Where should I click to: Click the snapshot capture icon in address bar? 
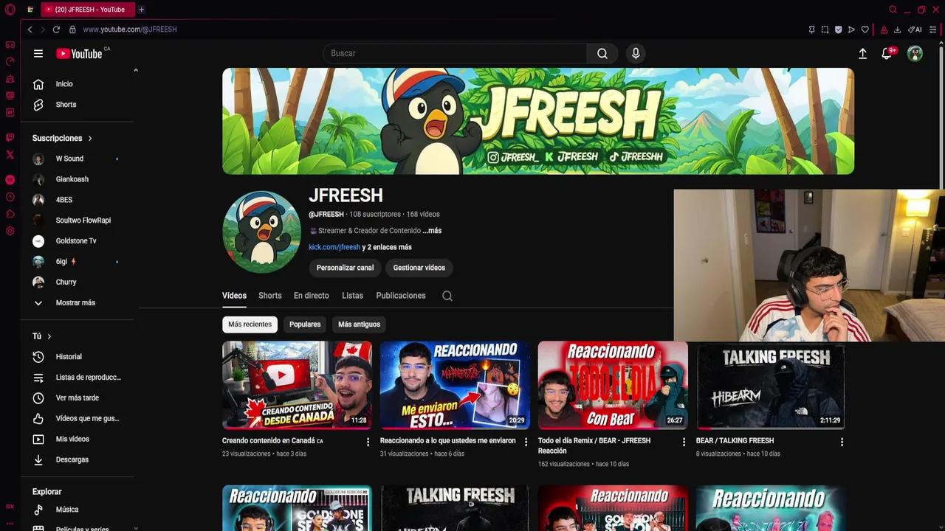(825, 29)
